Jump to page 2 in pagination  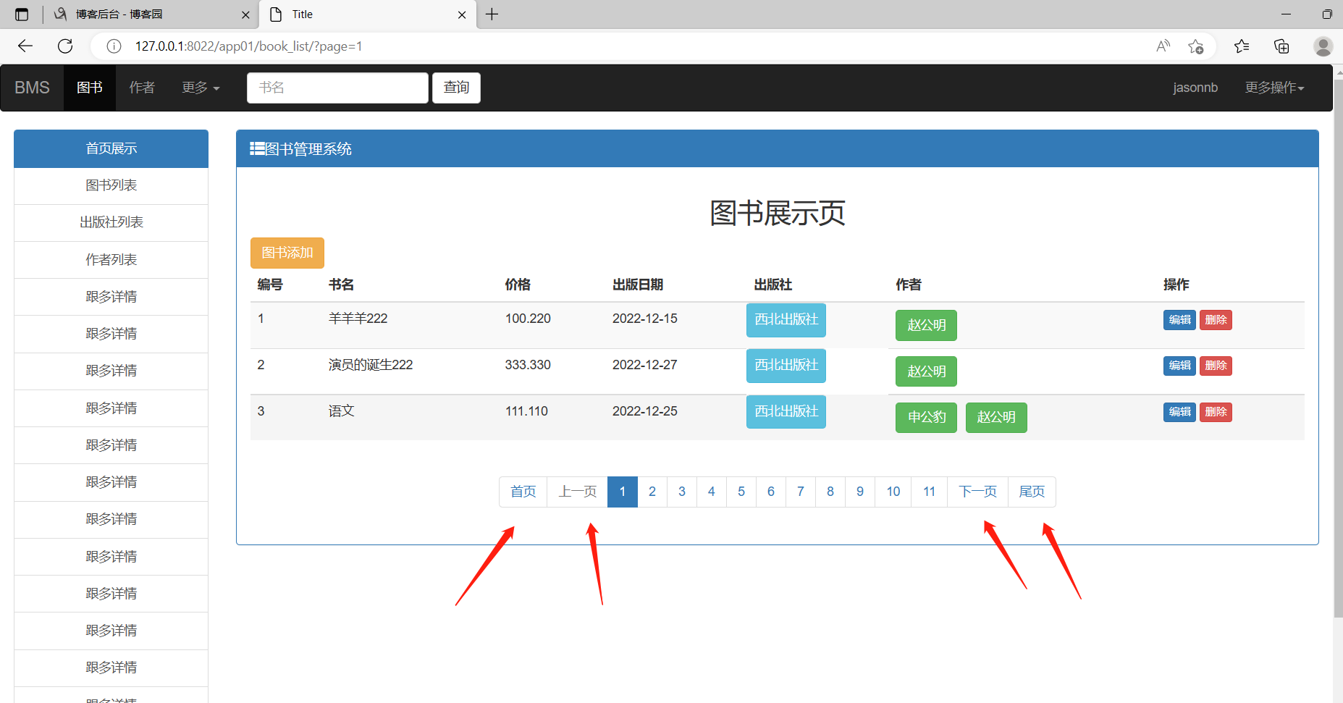click(652, 492)
